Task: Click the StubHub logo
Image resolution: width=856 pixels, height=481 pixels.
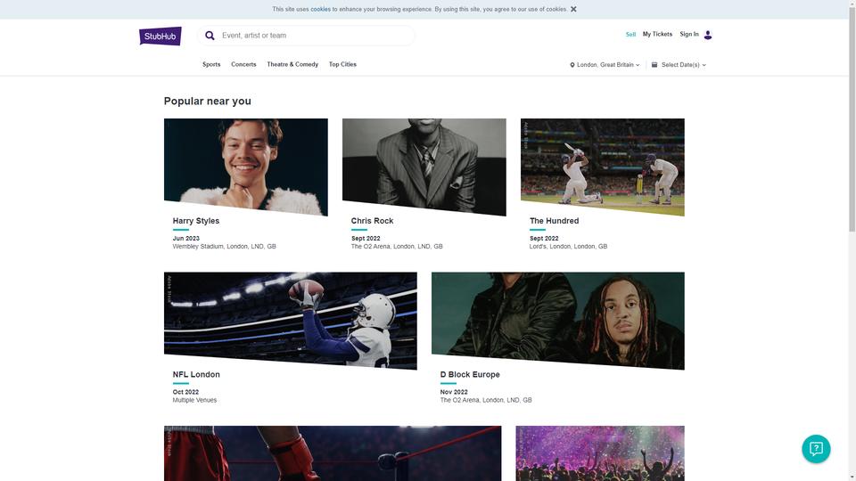Action: [160, 36]
